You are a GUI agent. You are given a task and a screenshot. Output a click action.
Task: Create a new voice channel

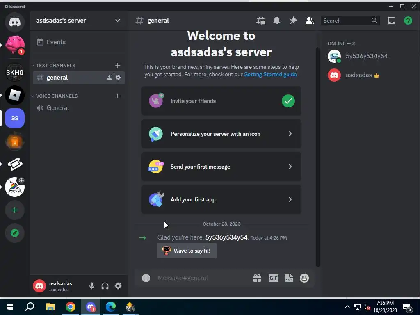(x=118, y=96)
